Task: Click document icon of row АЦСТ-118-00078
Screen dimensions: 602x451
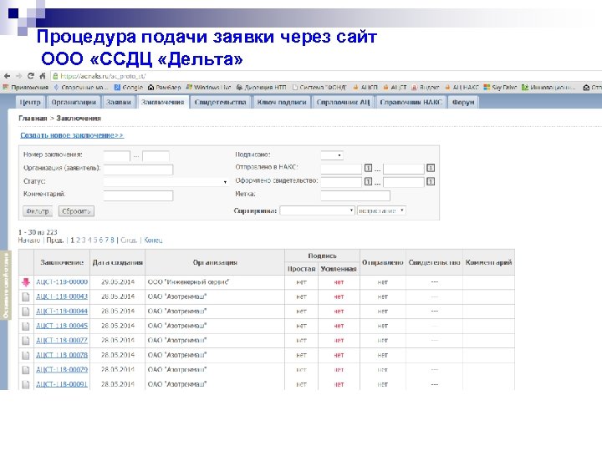Action: pos(26,356)
